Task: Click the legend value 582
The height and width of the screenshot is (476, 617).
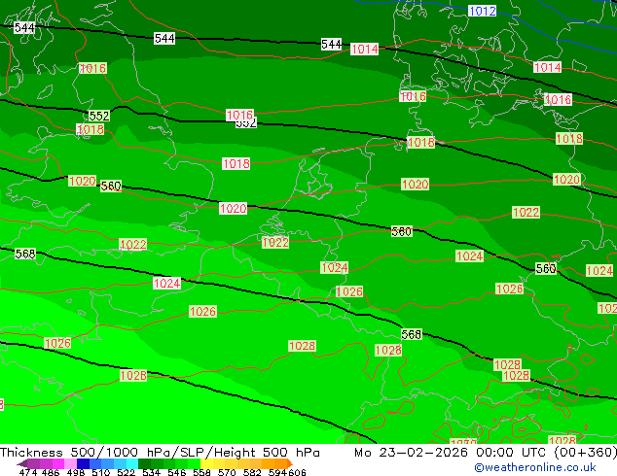Action: (x=252, y=472)
